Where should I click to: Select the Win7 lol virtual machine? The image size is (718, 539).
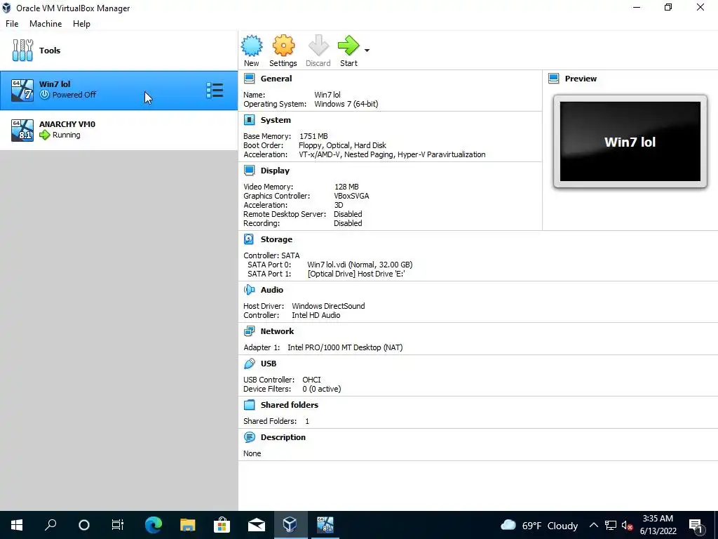pos(119,91)
